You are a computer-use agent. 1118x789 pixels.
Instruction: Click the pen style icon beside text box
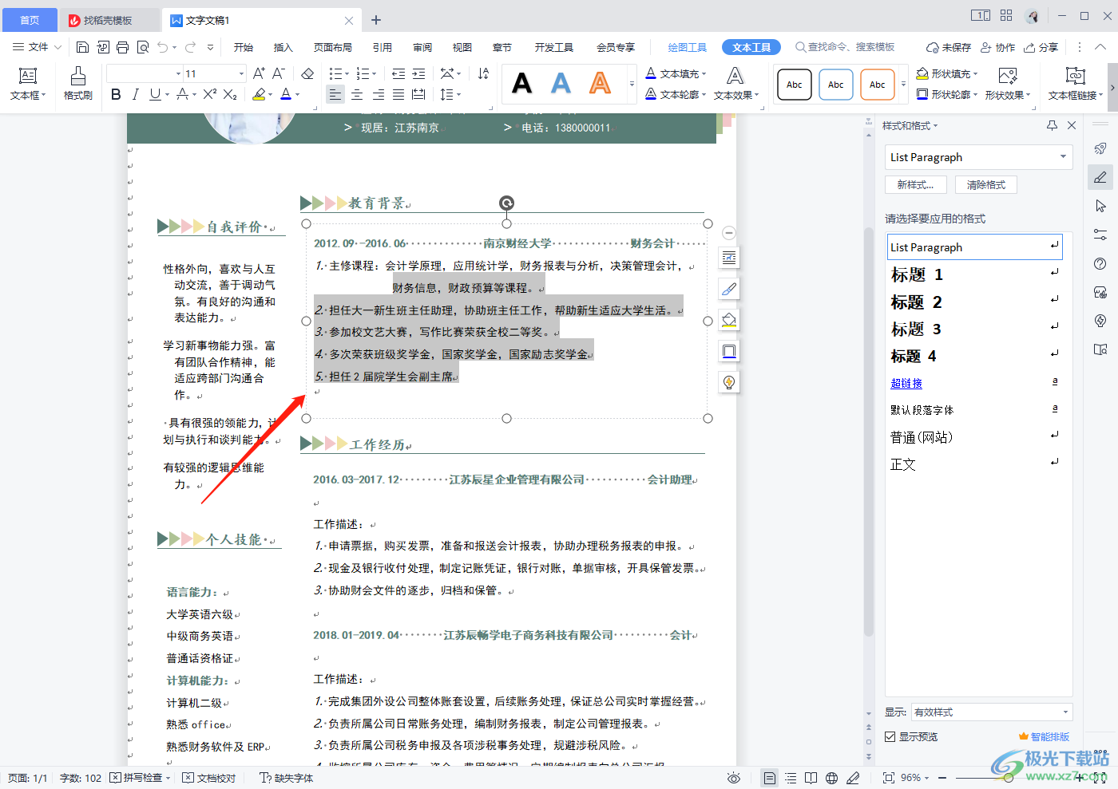[x=728, y=289]
